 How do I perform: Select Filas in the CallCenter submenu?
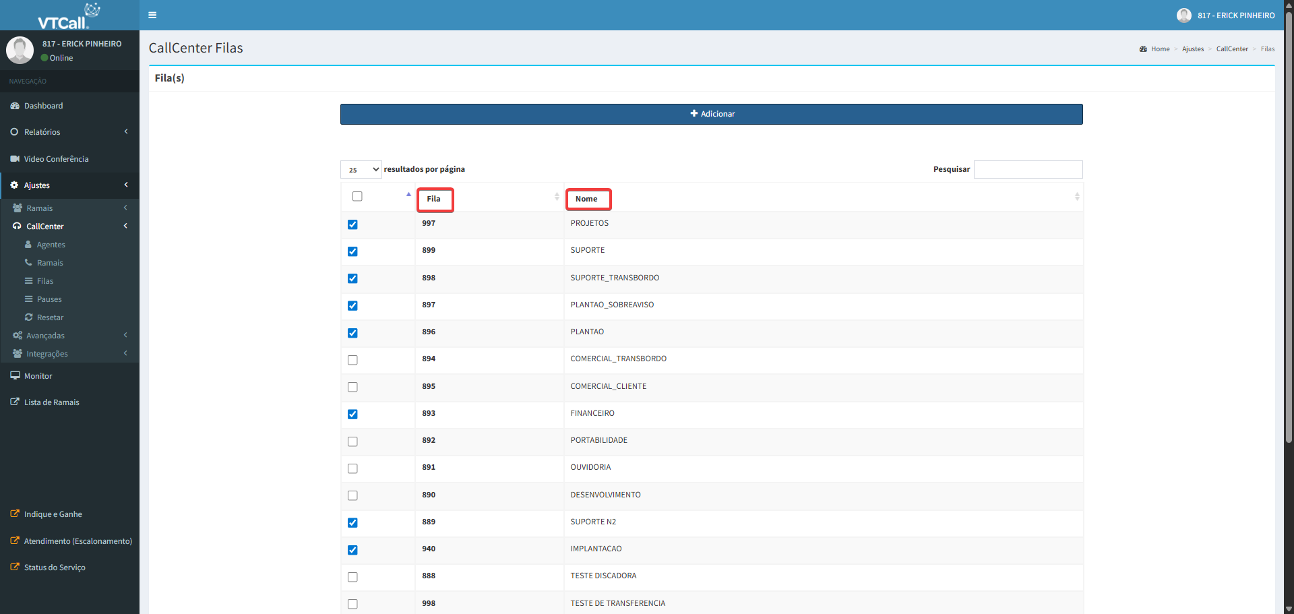(x=45, y=281)
